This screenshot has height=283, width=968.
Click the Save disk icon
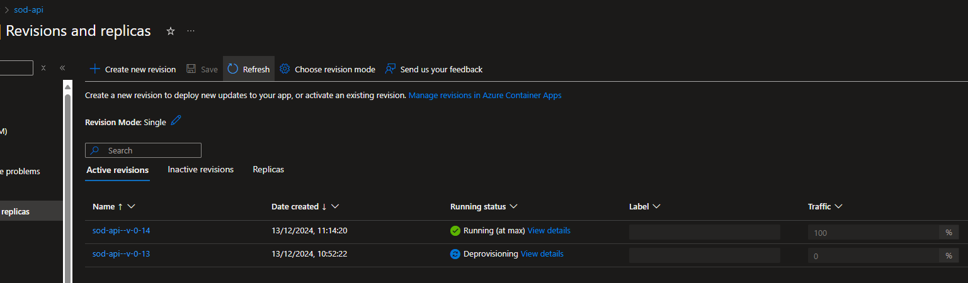[x=191, y=69]
